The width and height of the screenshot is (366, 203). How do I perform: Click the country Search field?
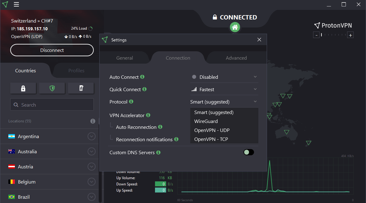52,105
